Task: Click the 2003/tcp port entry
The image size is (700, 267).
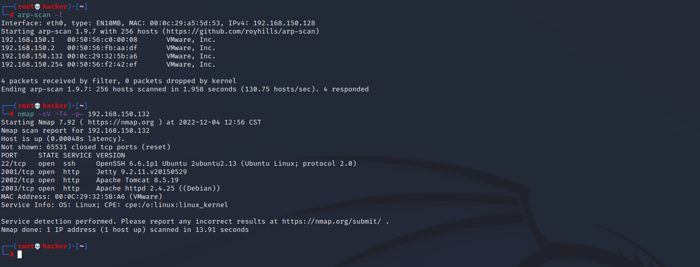Action: pyautogui.click(x=15, y=189)
